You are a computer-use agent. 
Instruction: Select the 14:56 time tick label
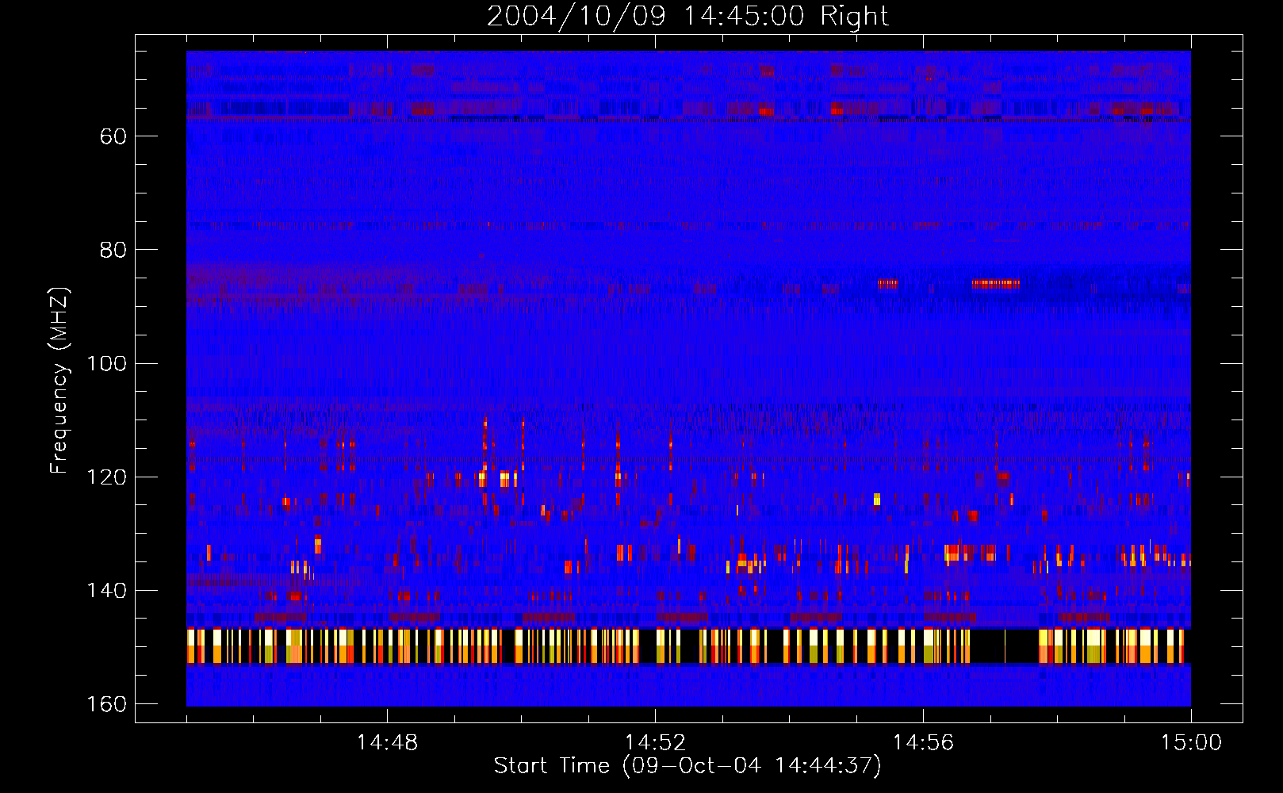tap(923, 743)
